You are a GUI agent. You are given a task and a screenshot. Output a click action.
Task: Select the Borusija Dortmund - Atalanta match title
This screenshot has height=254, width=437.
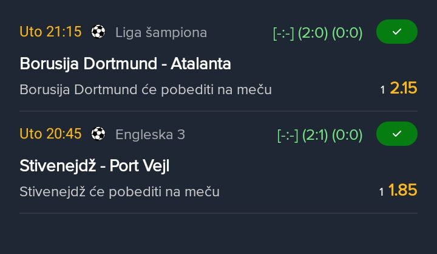pos(125,63)
